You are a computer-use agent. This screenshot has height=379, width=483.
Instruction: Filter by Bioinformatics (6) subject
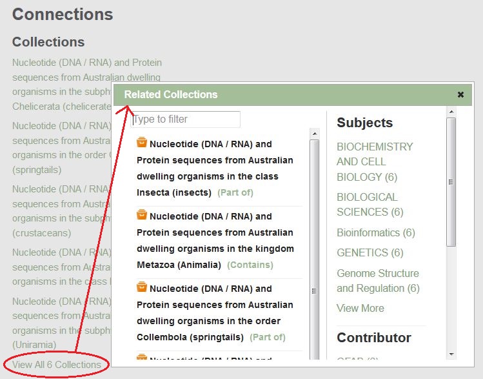tap(375, 232)
